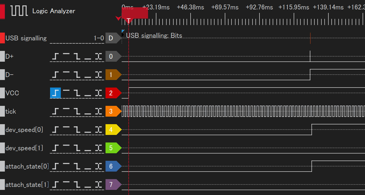Select red channel tag 2 for VCC
Viewport: 365px width, 195px height.
113,93
